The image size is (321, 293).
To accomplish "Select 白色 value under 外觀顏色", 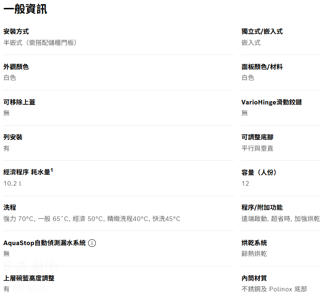I will coord(10,77).
